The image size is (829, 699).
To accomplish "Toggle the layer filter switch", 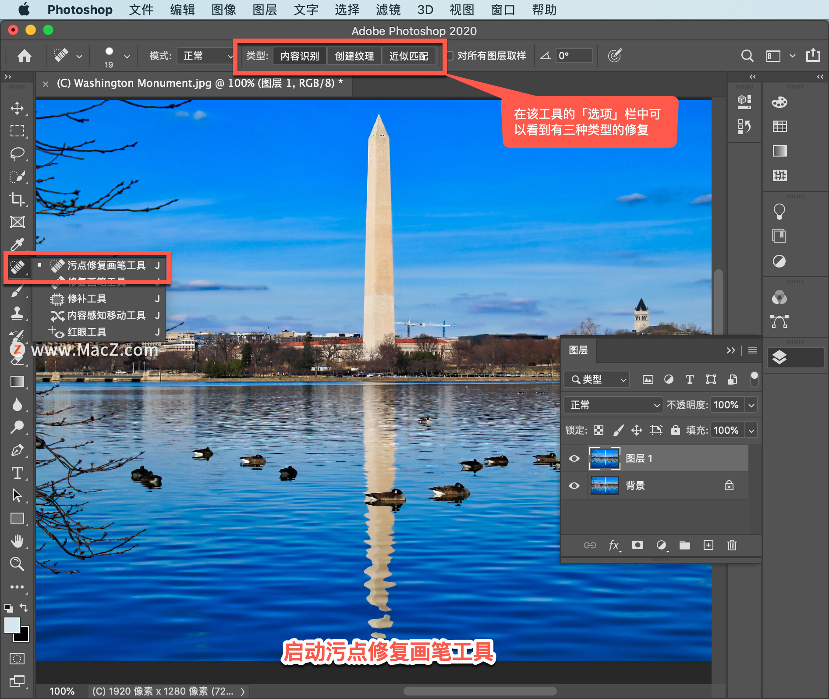I will [754, 379].
